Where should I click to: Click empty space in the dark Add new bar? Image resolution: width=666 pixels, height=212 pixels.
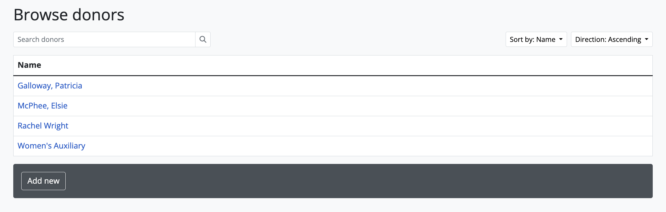(339, 181)
